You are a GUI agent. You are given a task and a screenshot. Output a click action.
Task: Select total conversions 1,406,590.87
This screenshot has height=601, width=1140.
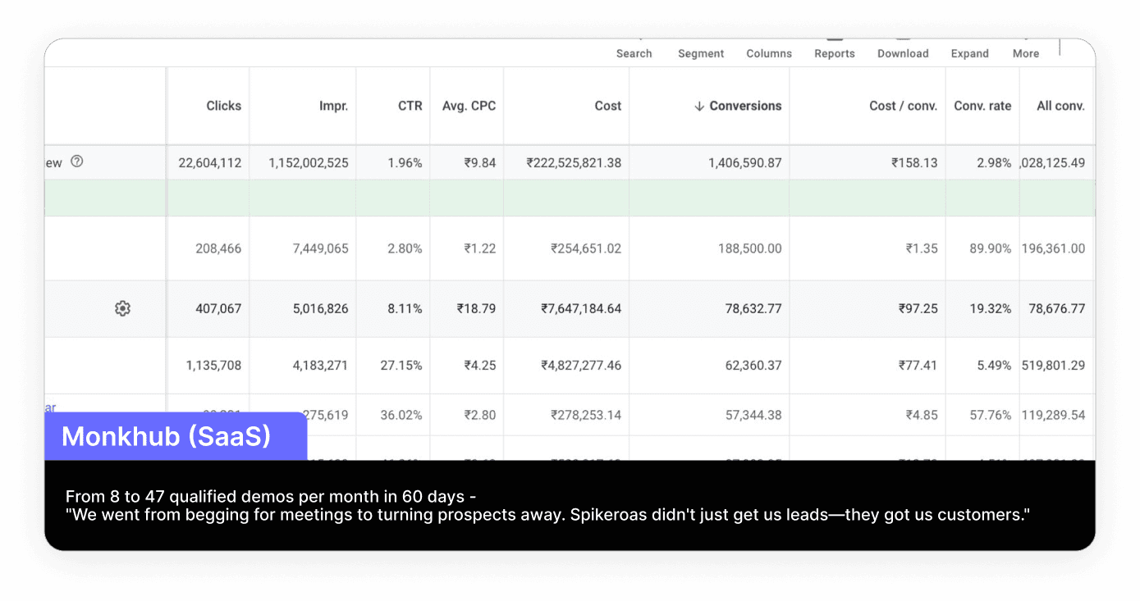pyautogui.click(x=745, y=162)
